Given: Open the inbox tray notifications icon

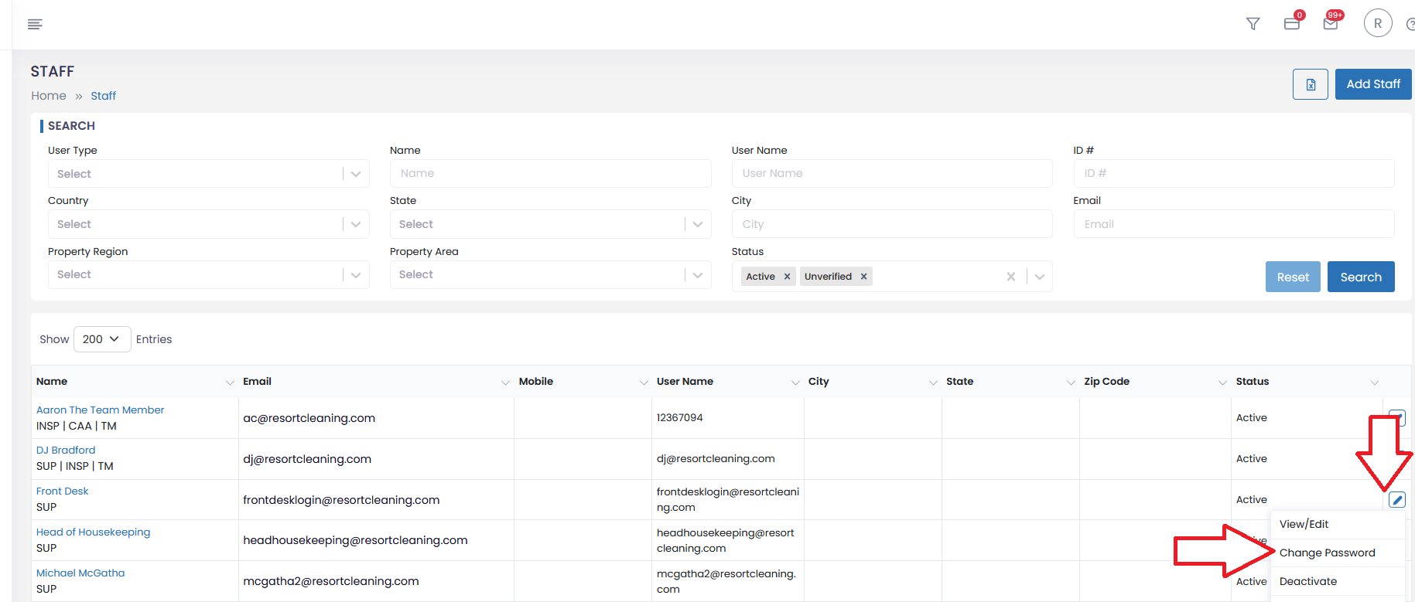Looking at the screenshot, I should tap(1291, 24).
